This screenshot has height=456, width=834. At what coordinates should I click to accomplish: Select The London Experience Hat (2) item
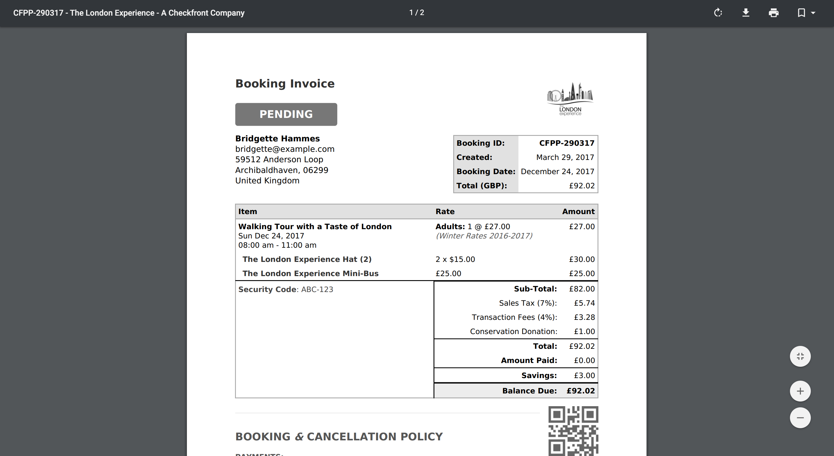coord(307,259)
